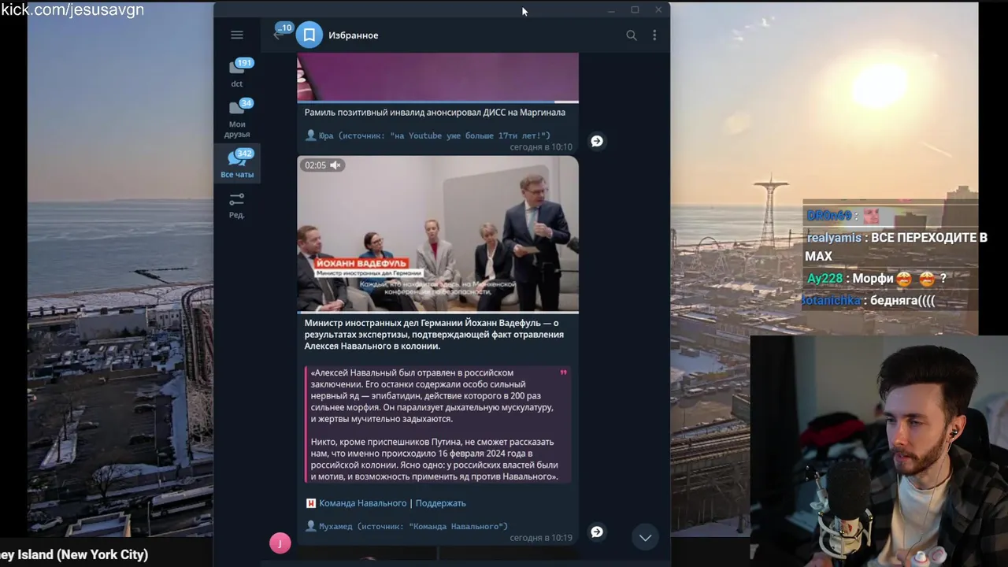The height and width of the screenshot is (567, 1008).
Task: Click the сегодня в 10:19 timestamp
Action: 541,538
